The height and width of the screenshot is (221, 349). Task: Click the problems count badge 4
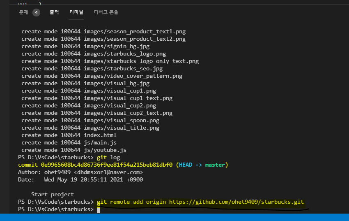(x=36, y=12)
